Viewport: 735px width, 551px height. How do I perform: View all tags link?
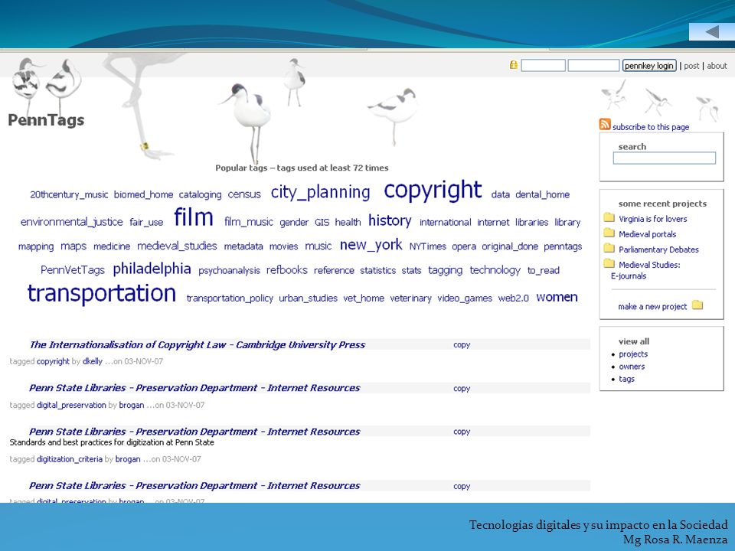tap(626, 379)
